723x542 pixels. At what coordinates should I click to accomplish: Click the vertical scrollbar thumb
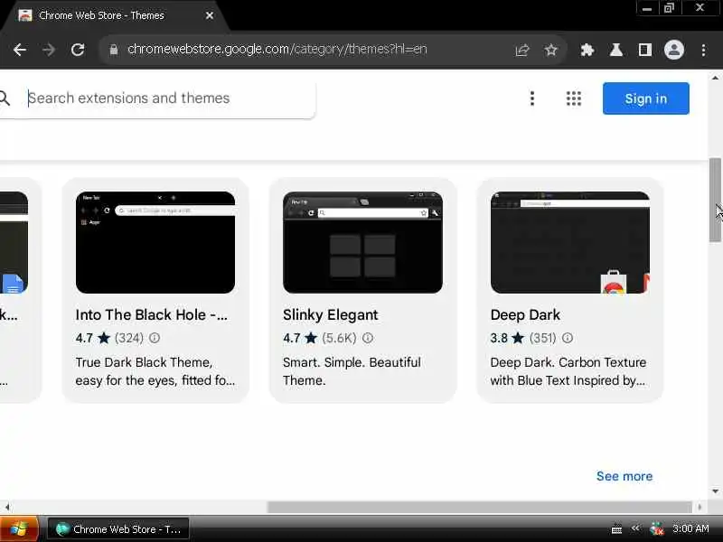(x=715, y=199)
